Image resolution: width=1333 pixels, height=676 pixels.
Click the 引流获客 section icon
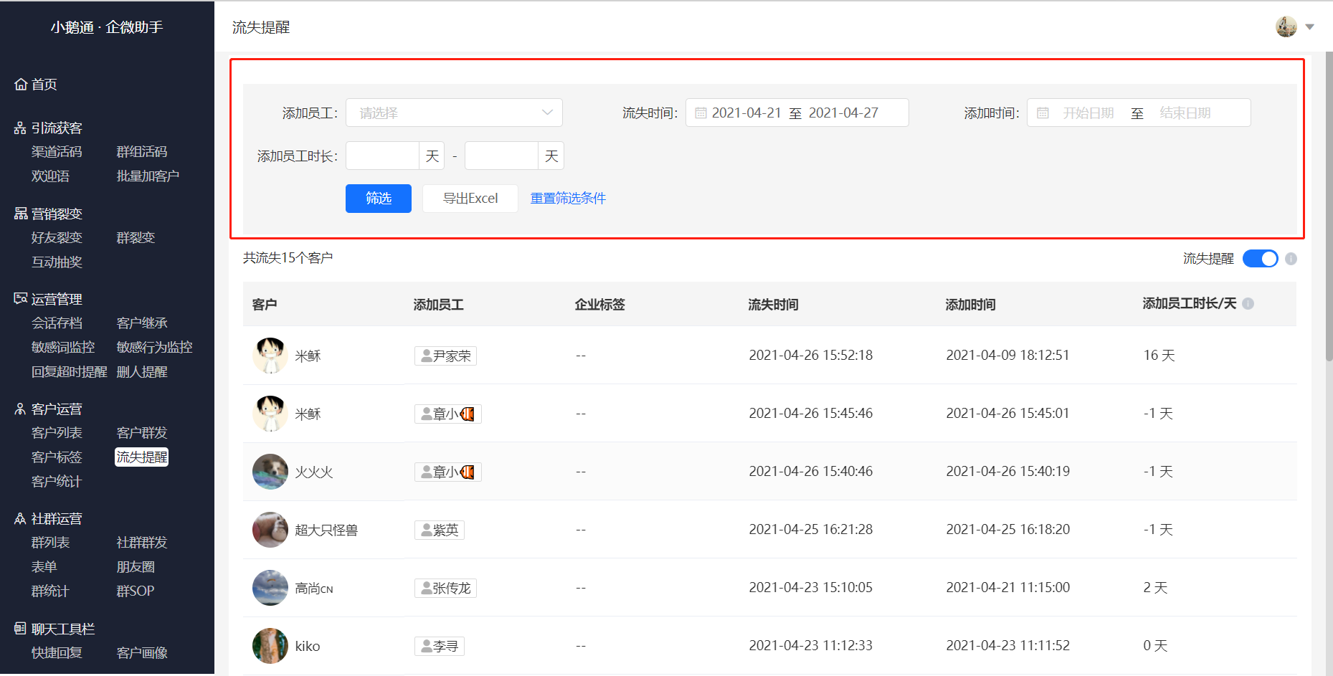[x=20, y=128]
